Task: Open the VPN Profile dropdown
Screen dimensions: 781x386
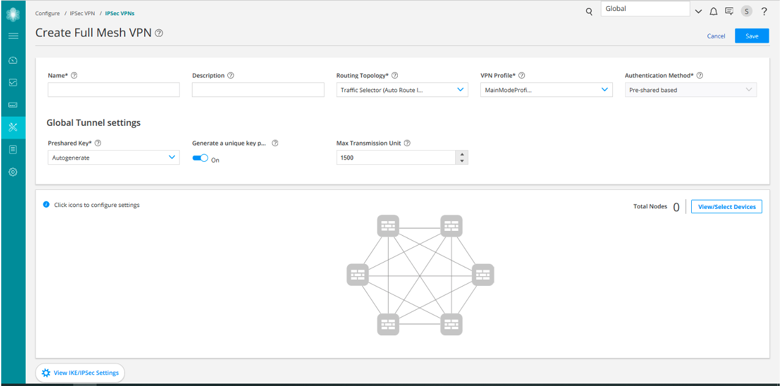Action: point(605,90)
